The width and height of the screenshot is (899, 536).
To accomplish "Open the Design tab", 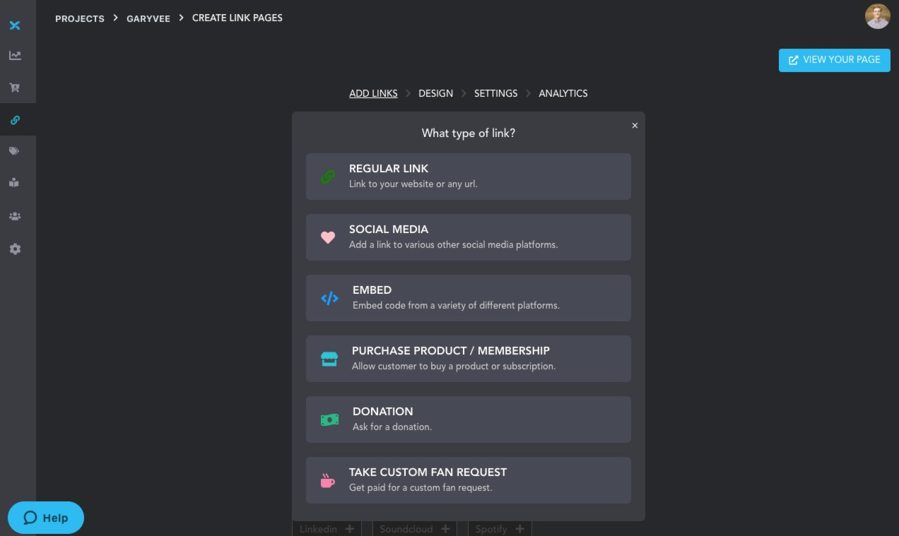I will point(435,93).
